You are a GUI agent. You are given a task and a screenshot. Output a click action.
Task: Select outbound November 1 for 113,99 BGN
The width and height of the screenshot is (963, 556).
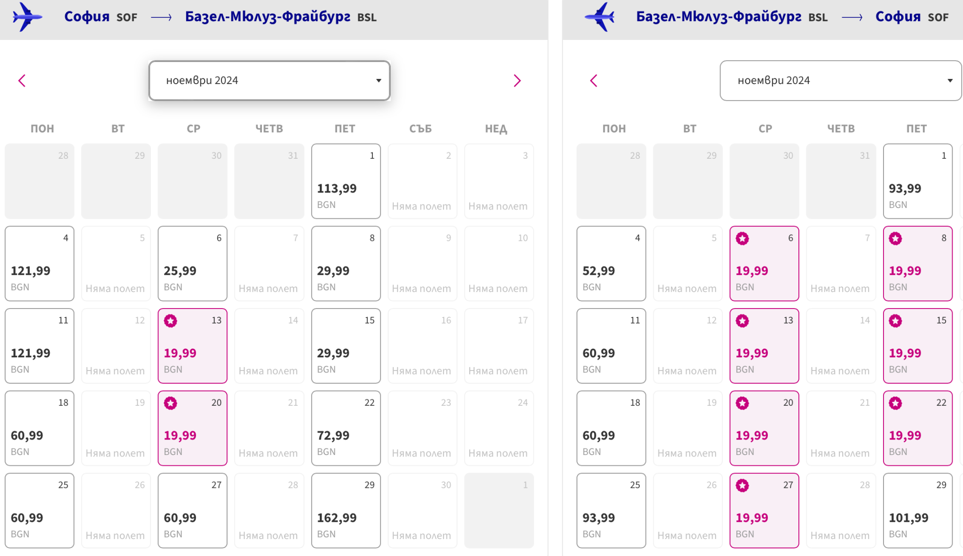pos(346,181)
